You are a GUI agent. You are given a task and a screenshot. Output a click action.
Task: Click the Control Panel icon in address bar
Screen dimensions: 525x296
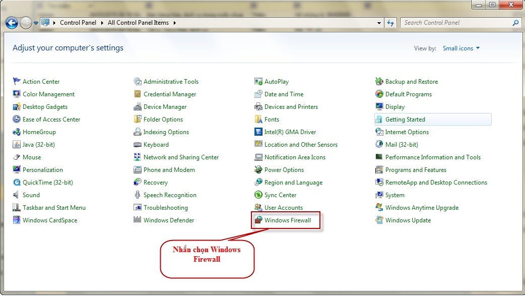(45, 23)
